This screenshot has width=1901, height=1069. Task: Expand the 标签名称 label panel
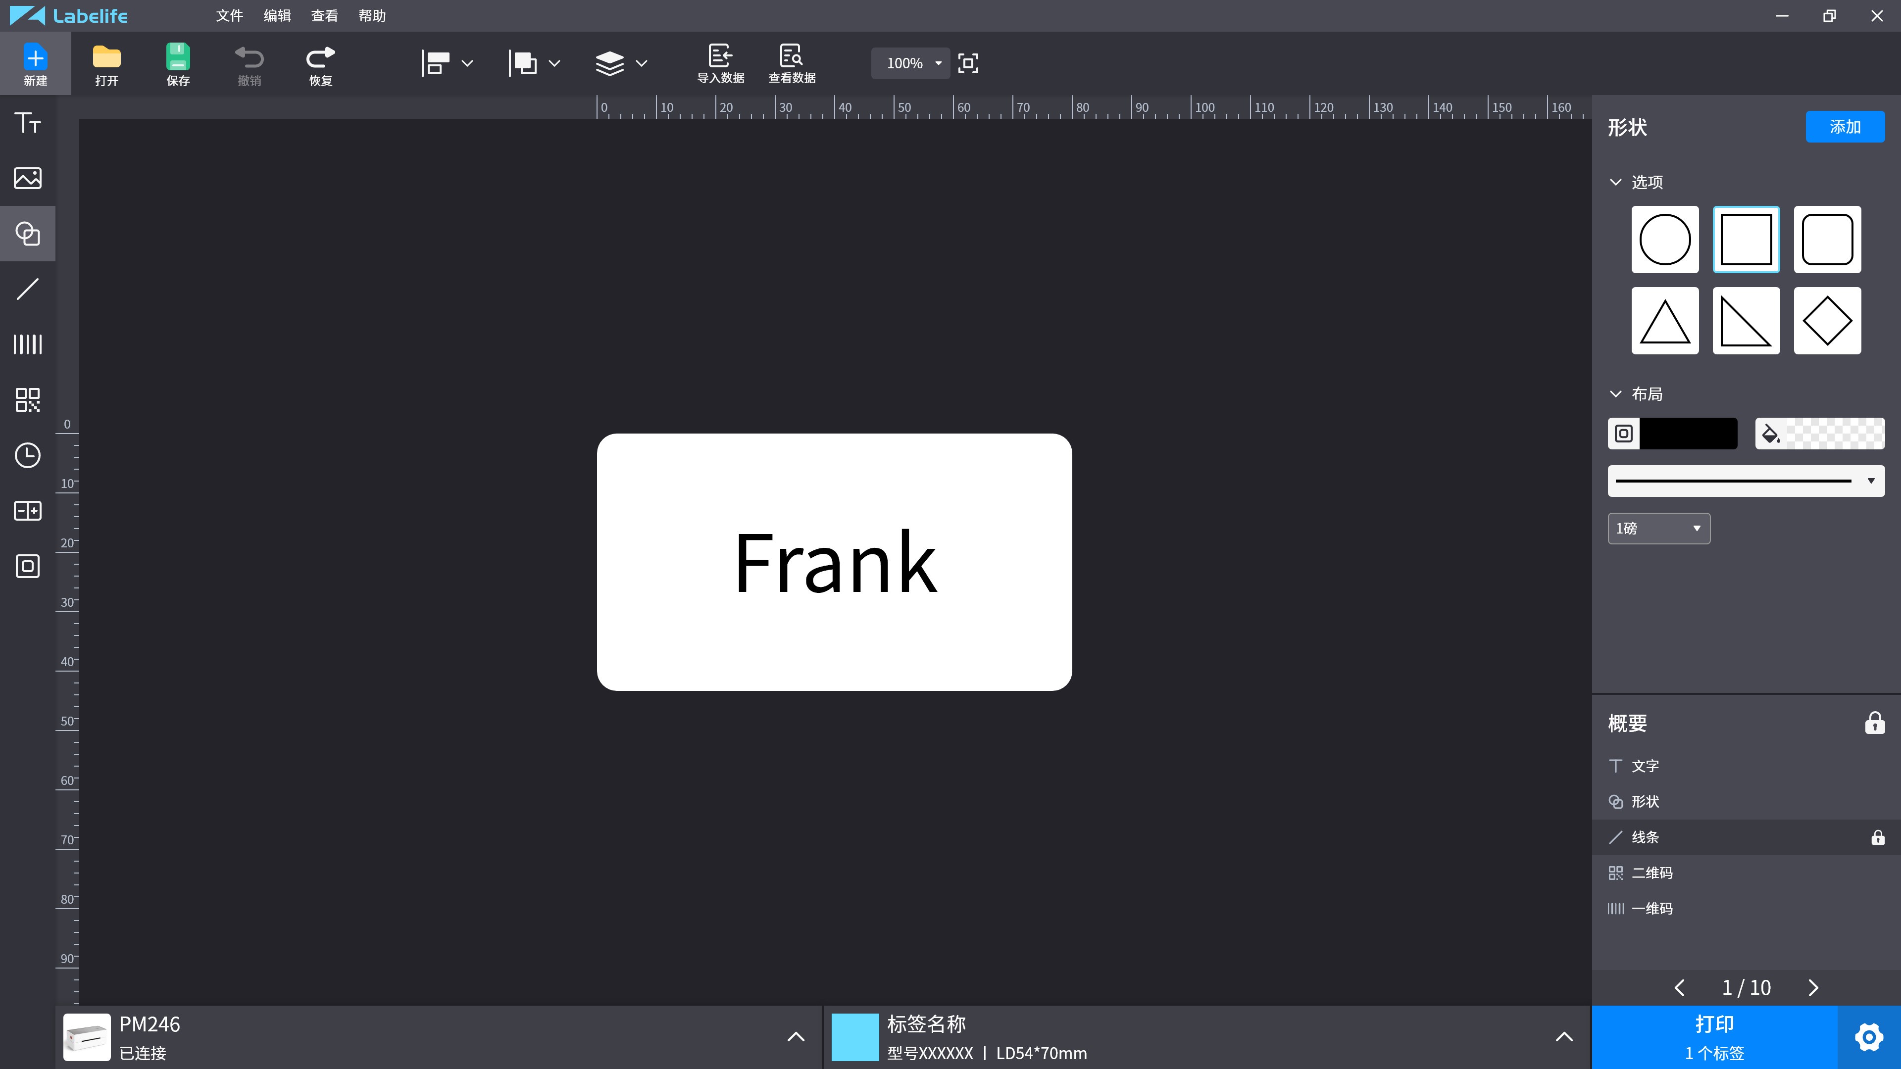(1564, 1037)
